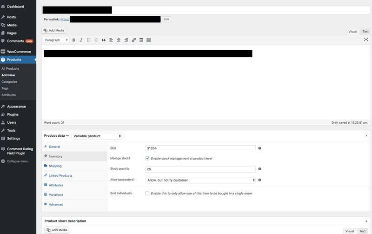The width and height of the screenshot is (372, 234).
Task: Open General product data tab
Action: (x=74, y=147)
